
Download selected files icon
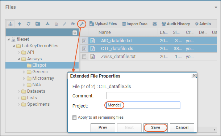click(x=47, y=24)
